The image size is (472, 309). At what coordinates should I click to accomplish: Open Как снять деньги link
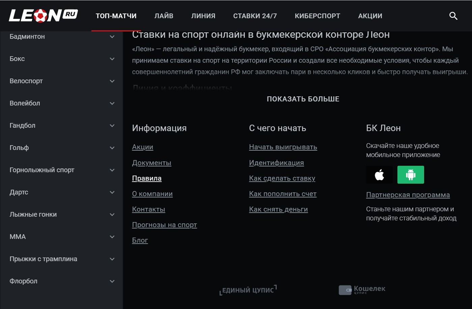pos(278,209)
